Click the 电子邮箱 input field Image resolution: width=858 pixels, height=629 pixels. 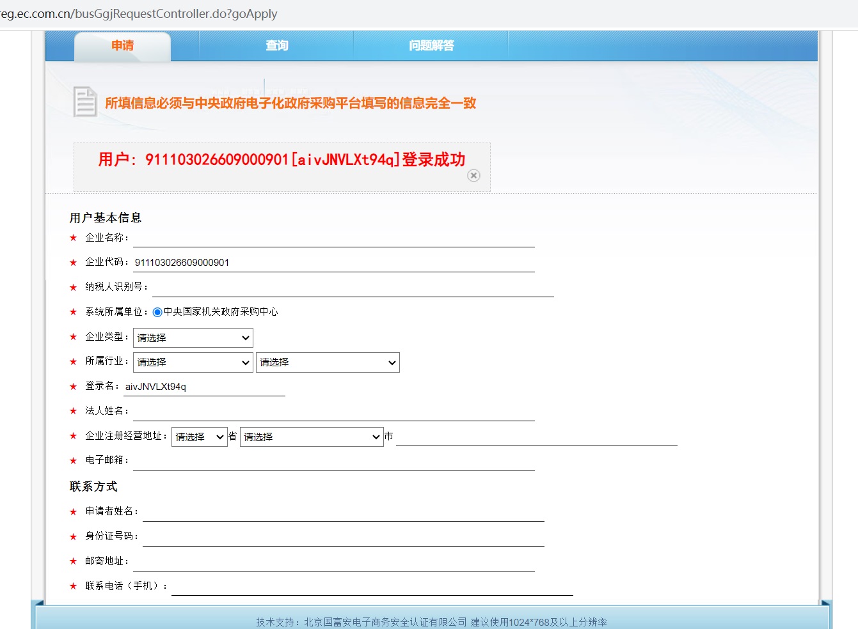[x=333, y=461]
